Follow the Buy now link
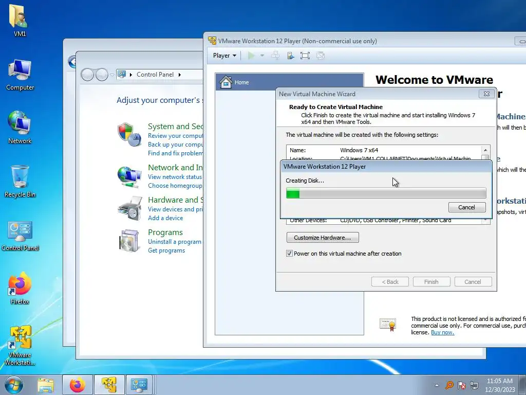Image resolution: width=526 pixels, height=395 pixels. [x=442, y=332]
